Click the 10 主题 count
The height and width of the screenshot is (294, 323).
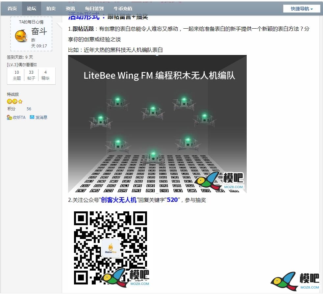(x=17, y=75)
